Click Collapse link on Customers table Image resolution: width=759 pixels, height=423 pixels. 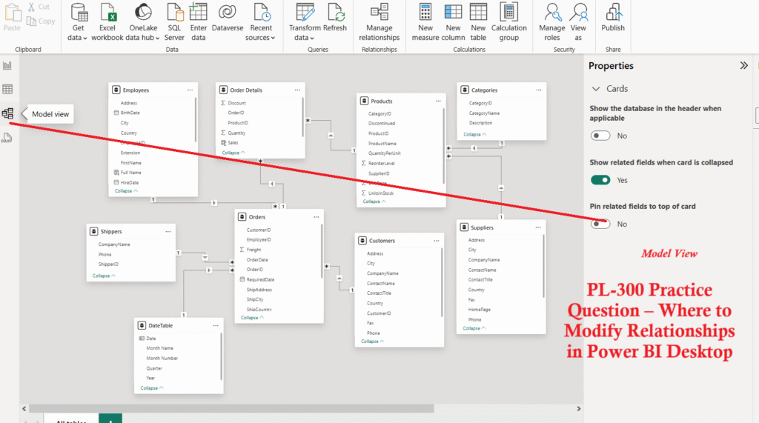pos(372,342)
